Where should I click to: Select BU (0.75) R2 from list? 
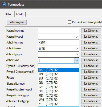59,78
